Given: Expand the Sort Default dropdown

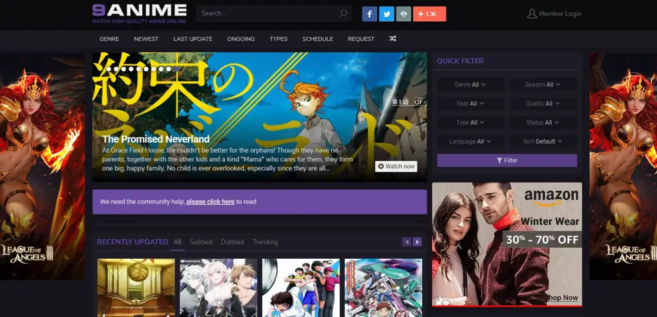Looking at the screenshot, I should pos(543,142).
